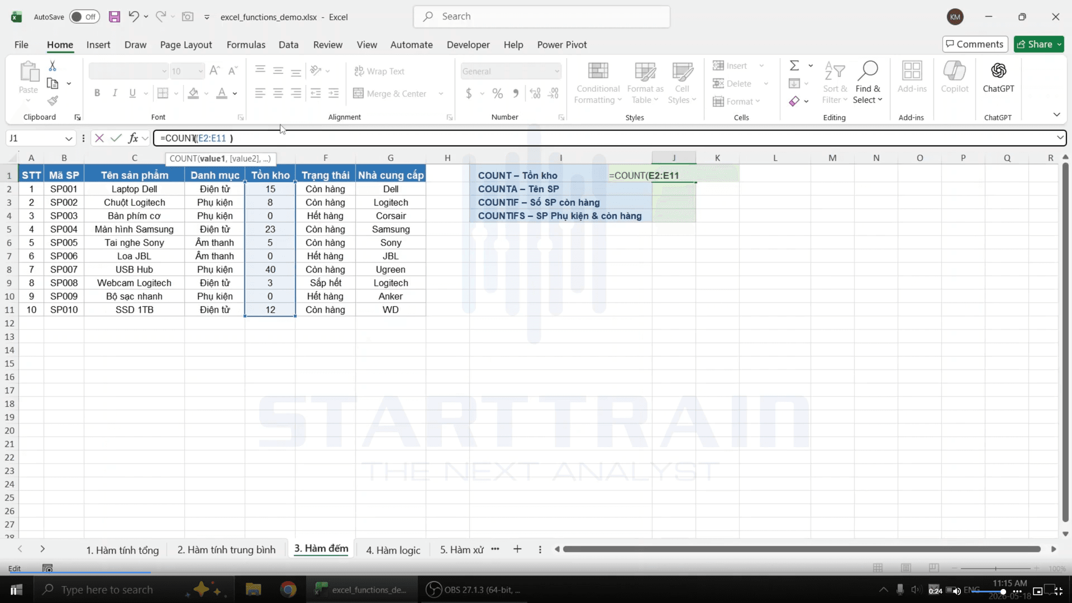Image resolution: width=1072 pixels, height=603 pixels.
Task: Open Cell Styles gallery
Action: pos(682,83)
